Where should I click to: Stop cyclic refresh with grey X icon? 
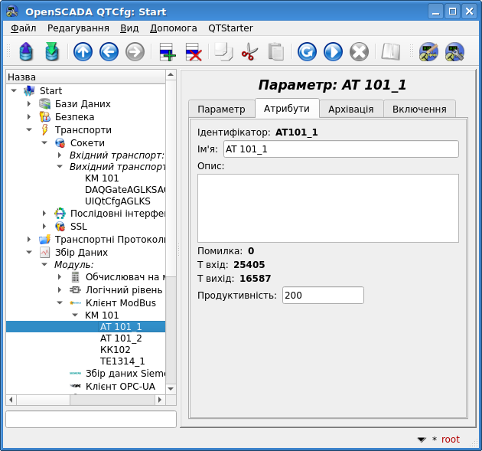click(x=359, y=51)
